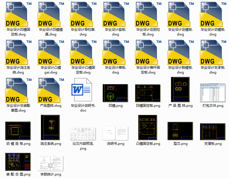Click the 论文内容预览.png thumbnail
The image size is (230, 178).
tap(83, 134)
